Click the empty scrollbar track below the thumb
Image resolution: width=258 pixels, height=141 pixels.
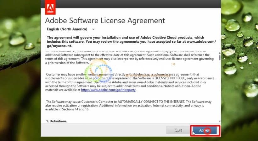tap(220, 94)
